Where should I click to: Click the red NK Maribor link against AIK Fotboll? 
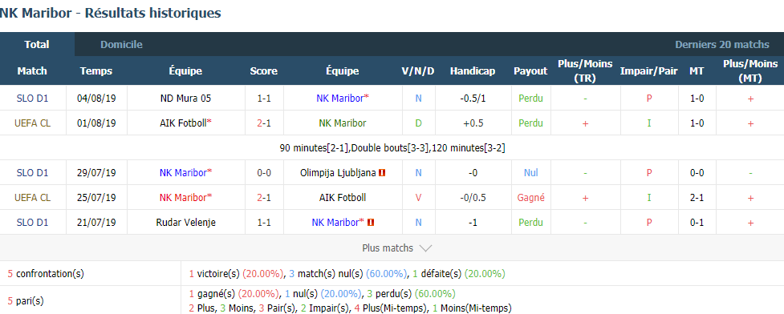185,198
